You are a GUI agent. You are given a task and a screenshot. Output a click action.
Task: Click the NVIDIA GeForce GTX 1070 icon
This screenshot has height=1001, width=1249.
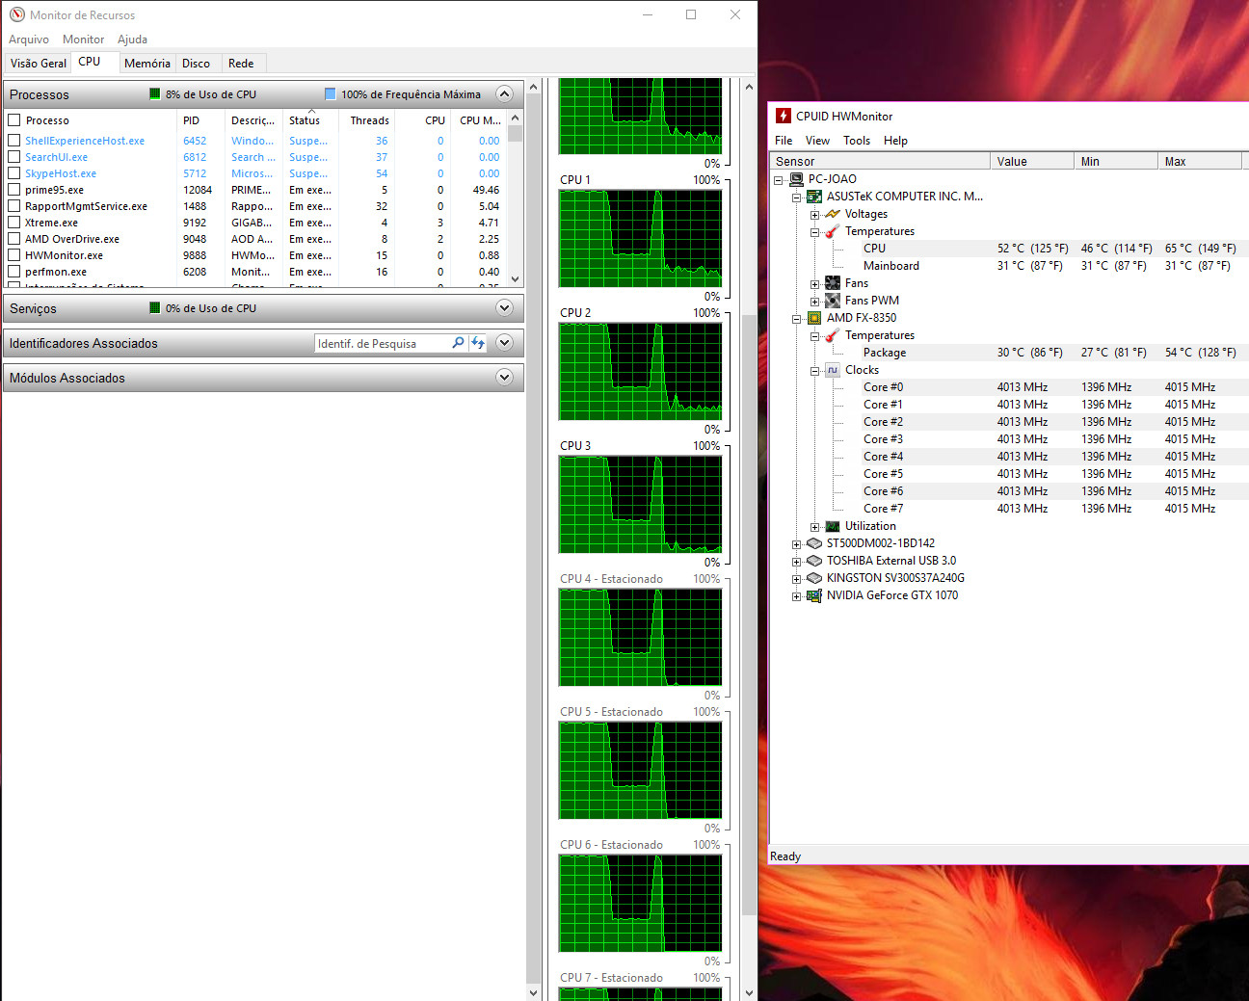click(814, 595)
